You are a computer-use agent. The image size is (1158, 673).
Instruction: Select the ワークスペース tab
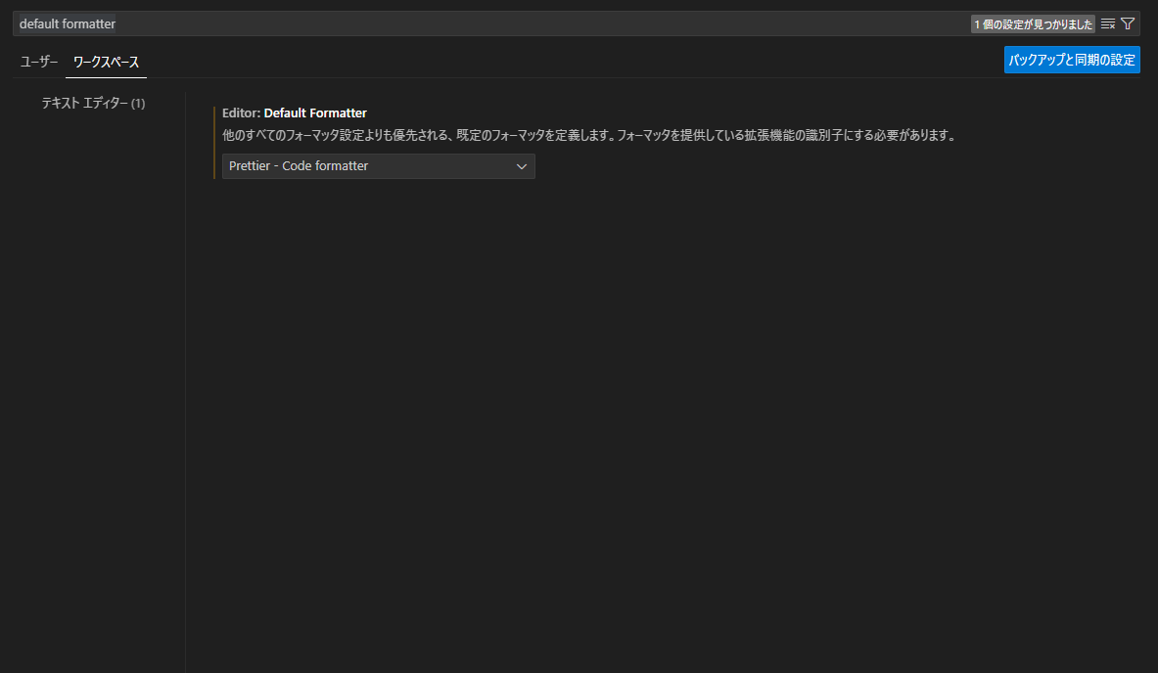[105, 61]
